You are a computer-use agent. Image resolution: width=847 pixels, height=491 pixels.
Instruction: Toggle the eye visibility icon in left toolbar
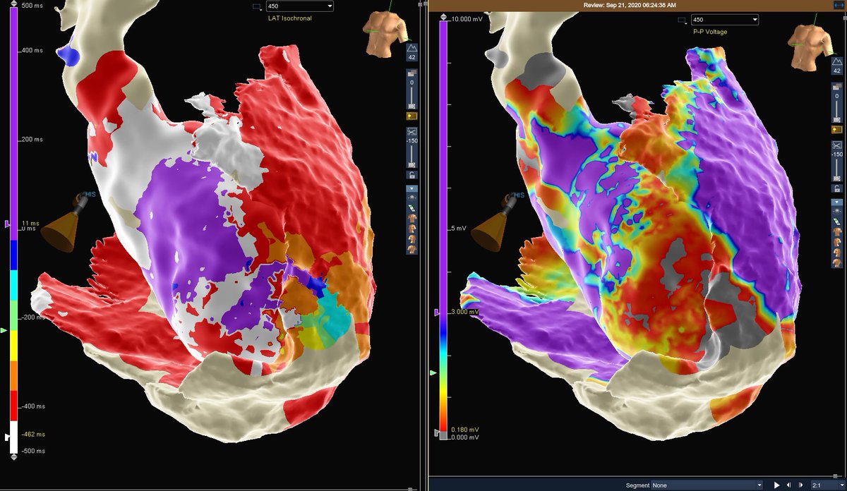pyautogui.click(x=412, y=196)
